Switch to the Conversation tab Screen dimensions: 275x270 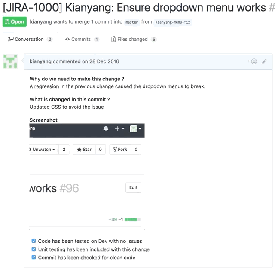[x=31, y=39]
